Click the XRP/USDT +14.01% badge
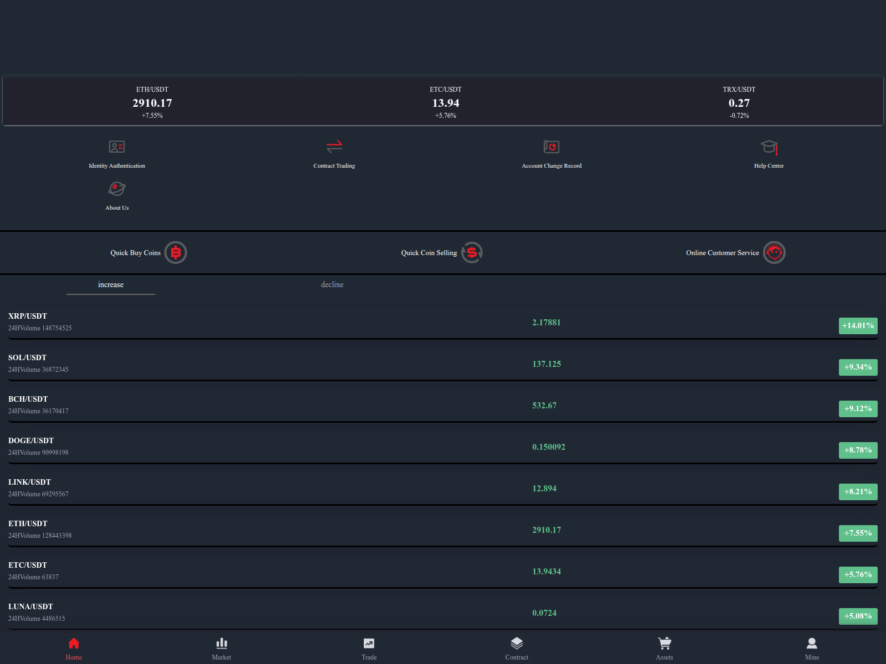 [x=858, y=325]
